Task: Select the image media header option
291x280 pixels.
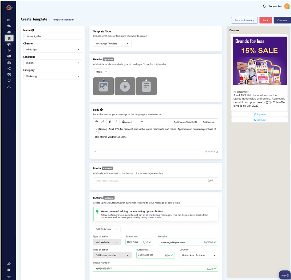Action: coord(103,86)
